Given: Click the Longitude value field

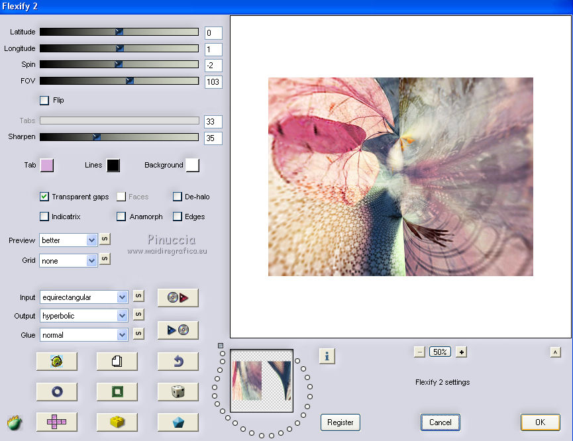Looking at the screenshot, I should coord(213,49).
